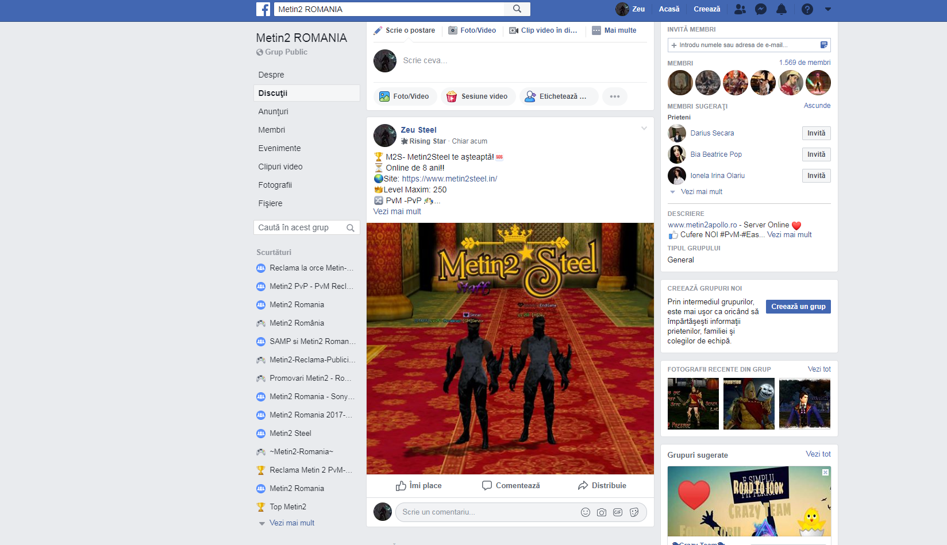Select the Scrie o postare tab
Image resolution: width=947 pixels, height=545 pixels.
click(x=405, y=30)
